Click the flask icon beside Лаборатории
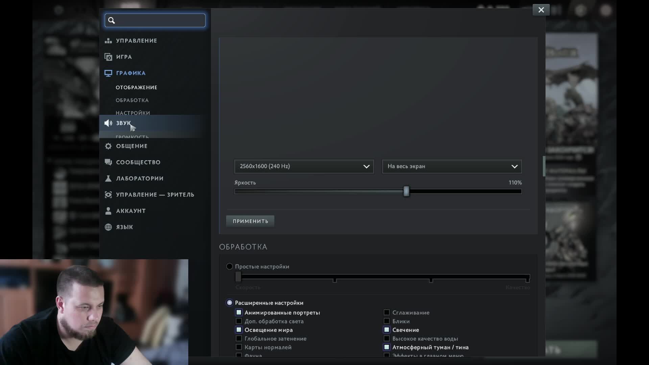 [x=108, y=178]
